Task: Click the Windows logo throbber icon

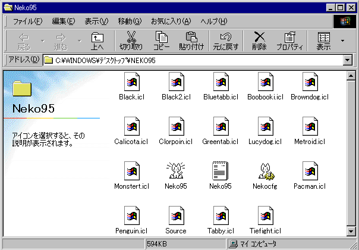Action: 345,21
